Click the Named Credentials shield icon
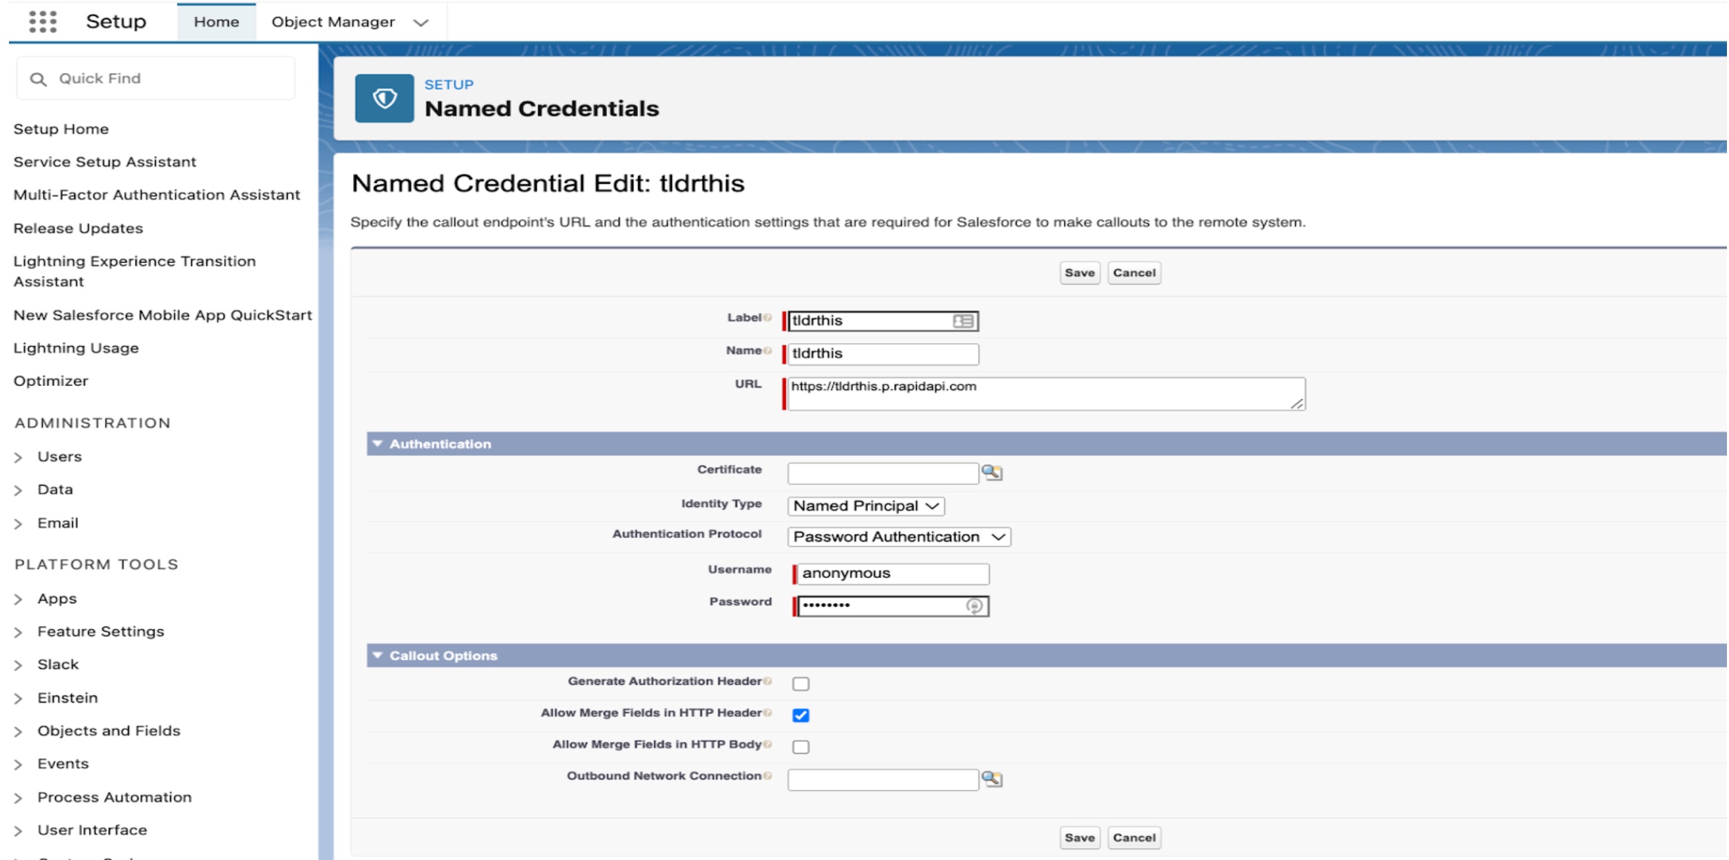The image size is (1729, 860). coord(383,96)
